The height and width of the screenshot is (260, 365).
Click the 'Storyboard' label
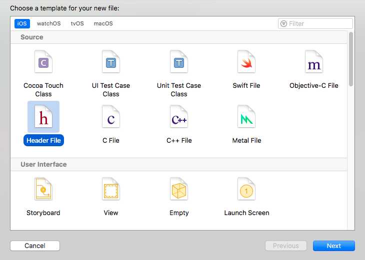click(x=43, y=213)
